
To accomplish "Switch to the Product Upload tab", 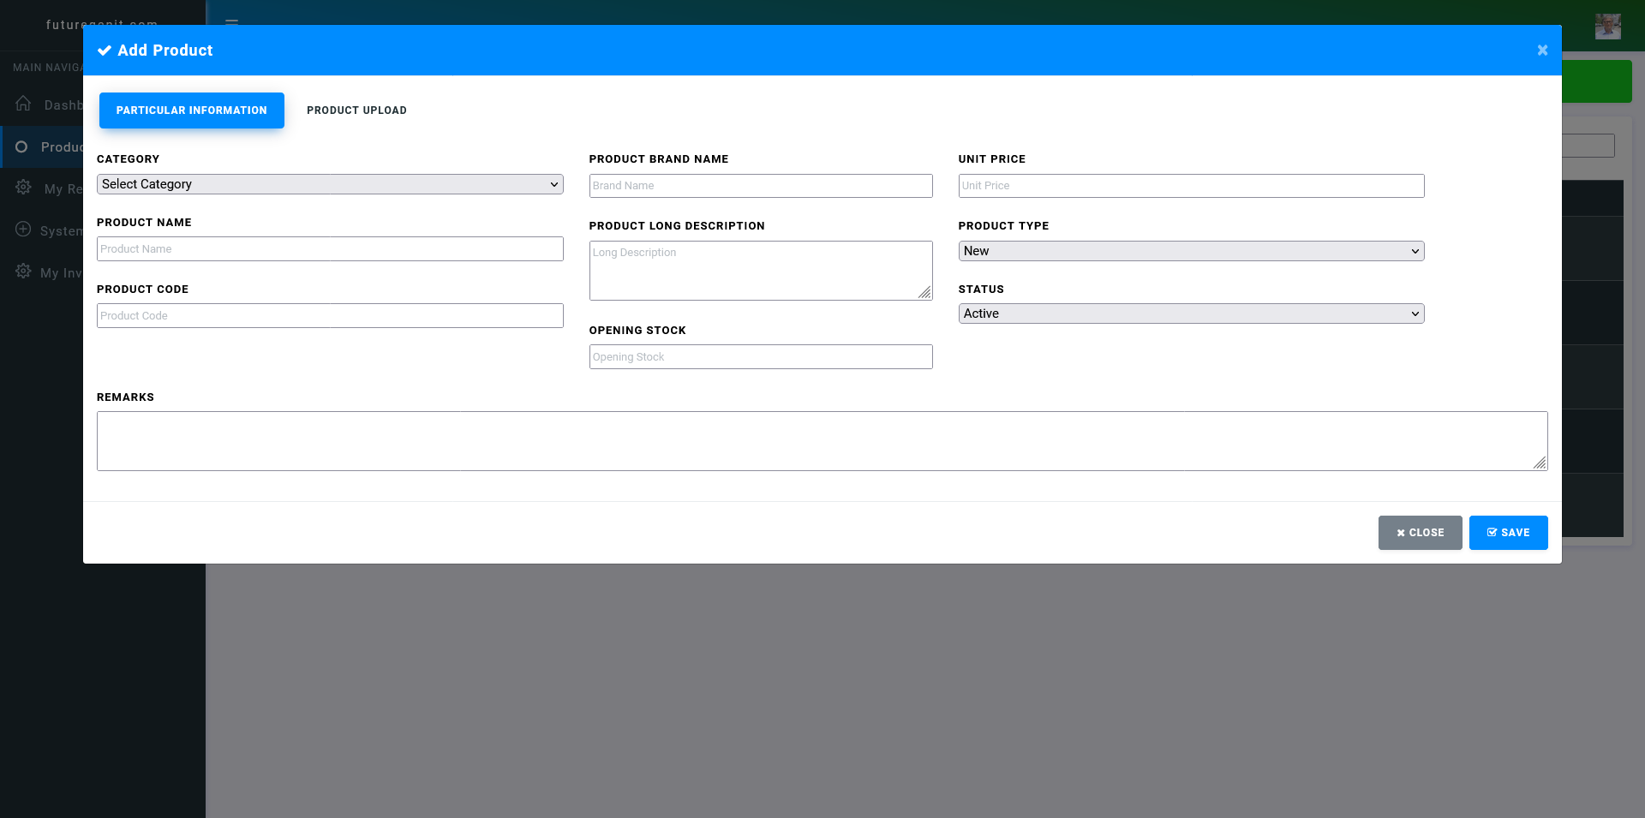I will (356, 110).
